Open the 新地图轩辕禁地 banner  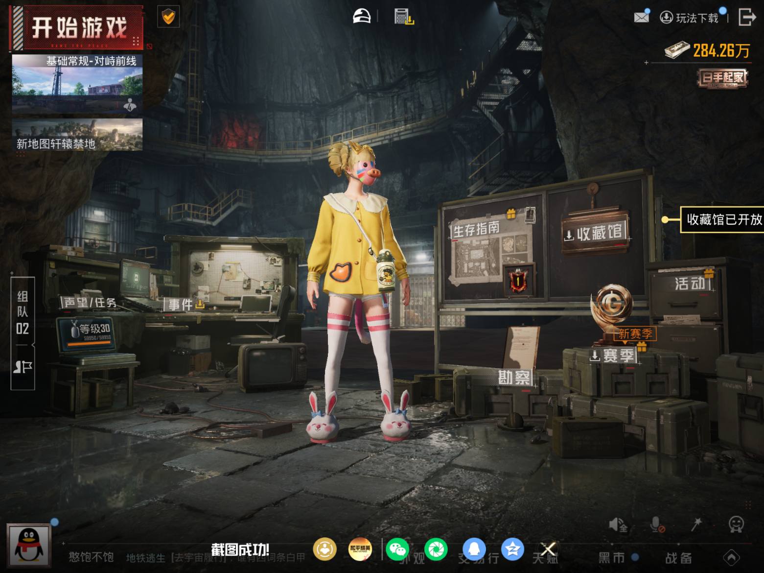pos(77,135)
